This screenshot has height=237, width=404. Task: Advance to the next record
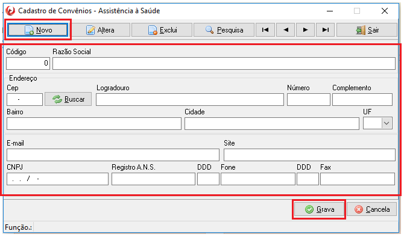(305, 30)
